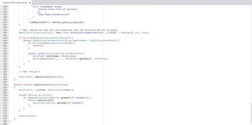Click the 'Shop.Theme.Customeraccount' string
Screen dimensions: 252x125
click(54, 14)
